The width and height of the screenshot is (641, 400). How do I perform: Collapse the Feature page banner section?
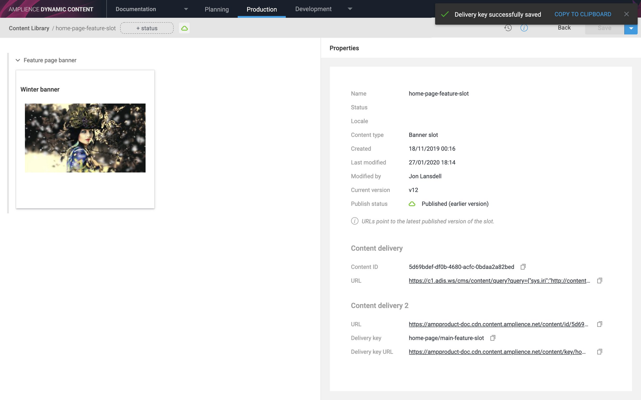tap(18, 60)
